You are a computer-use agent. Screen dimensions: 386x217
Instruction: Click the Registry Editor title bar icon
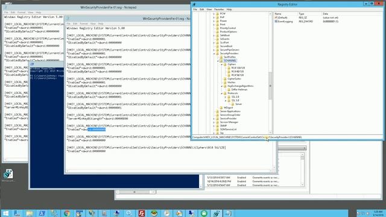[x=194, y=4]
